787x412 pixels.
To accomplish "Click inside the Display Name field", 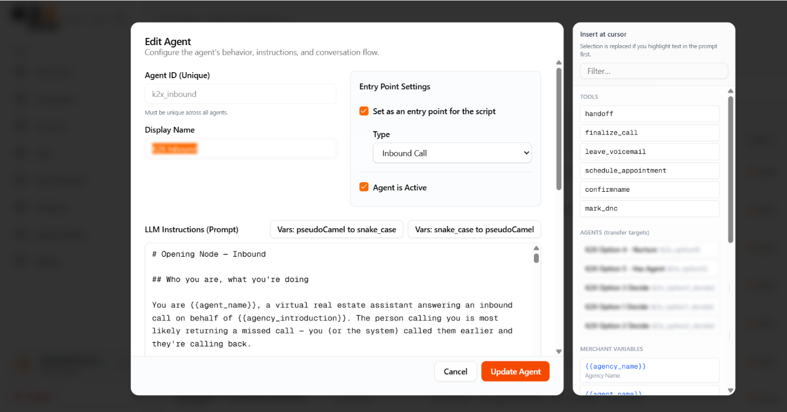I will 241,148.
